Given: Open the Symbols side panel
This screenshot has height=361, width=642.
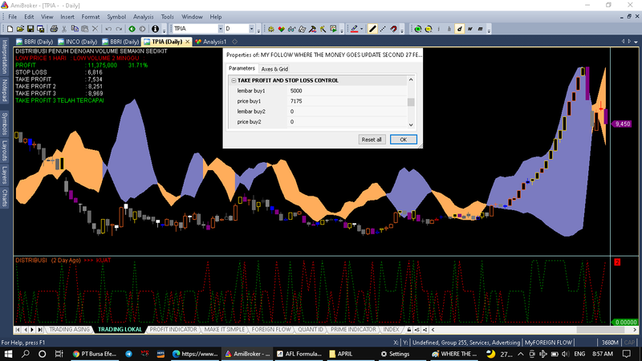Looking at the screenshot, I should tap(5, 124).
